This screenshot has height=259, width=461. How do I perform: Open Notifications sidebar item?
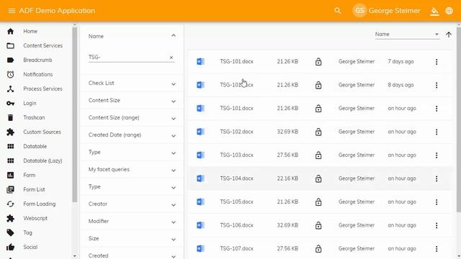tap(38, 74)
